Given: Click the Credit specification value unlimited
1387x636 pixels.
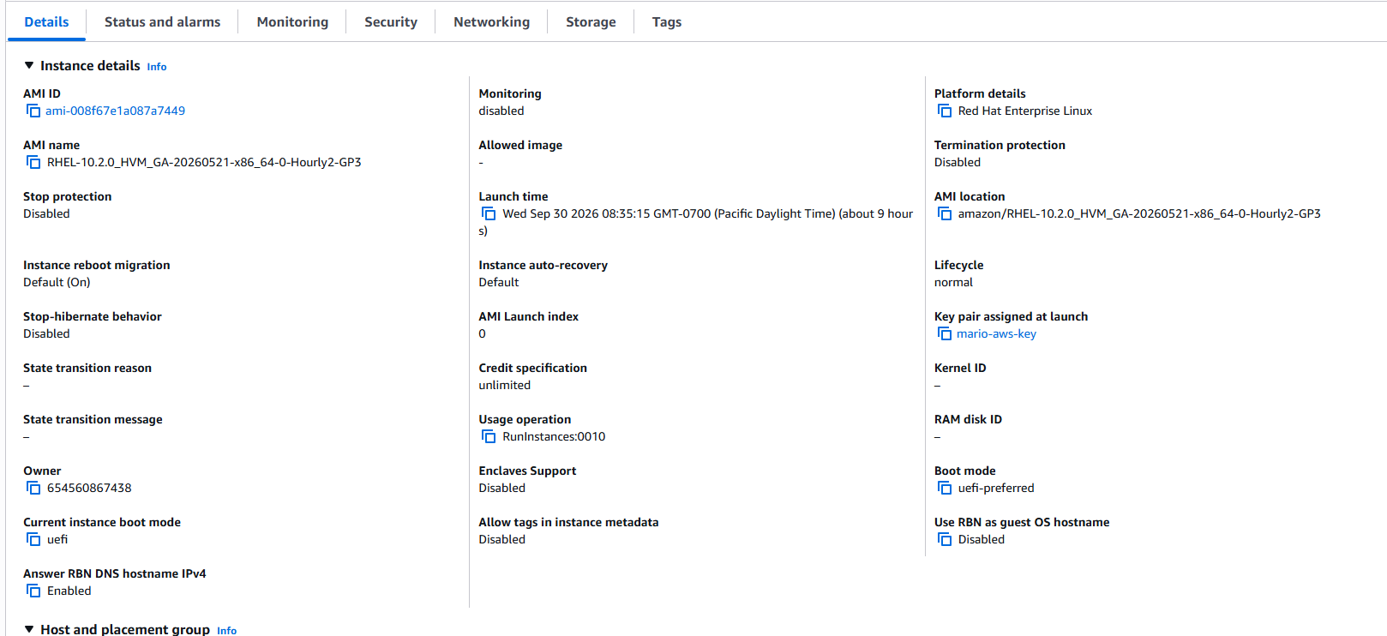Looking at the screenshot, I should point(505,385).
